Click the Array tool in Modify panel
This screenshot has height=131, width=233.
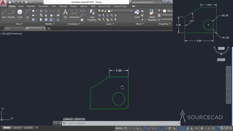coord(51,20)
